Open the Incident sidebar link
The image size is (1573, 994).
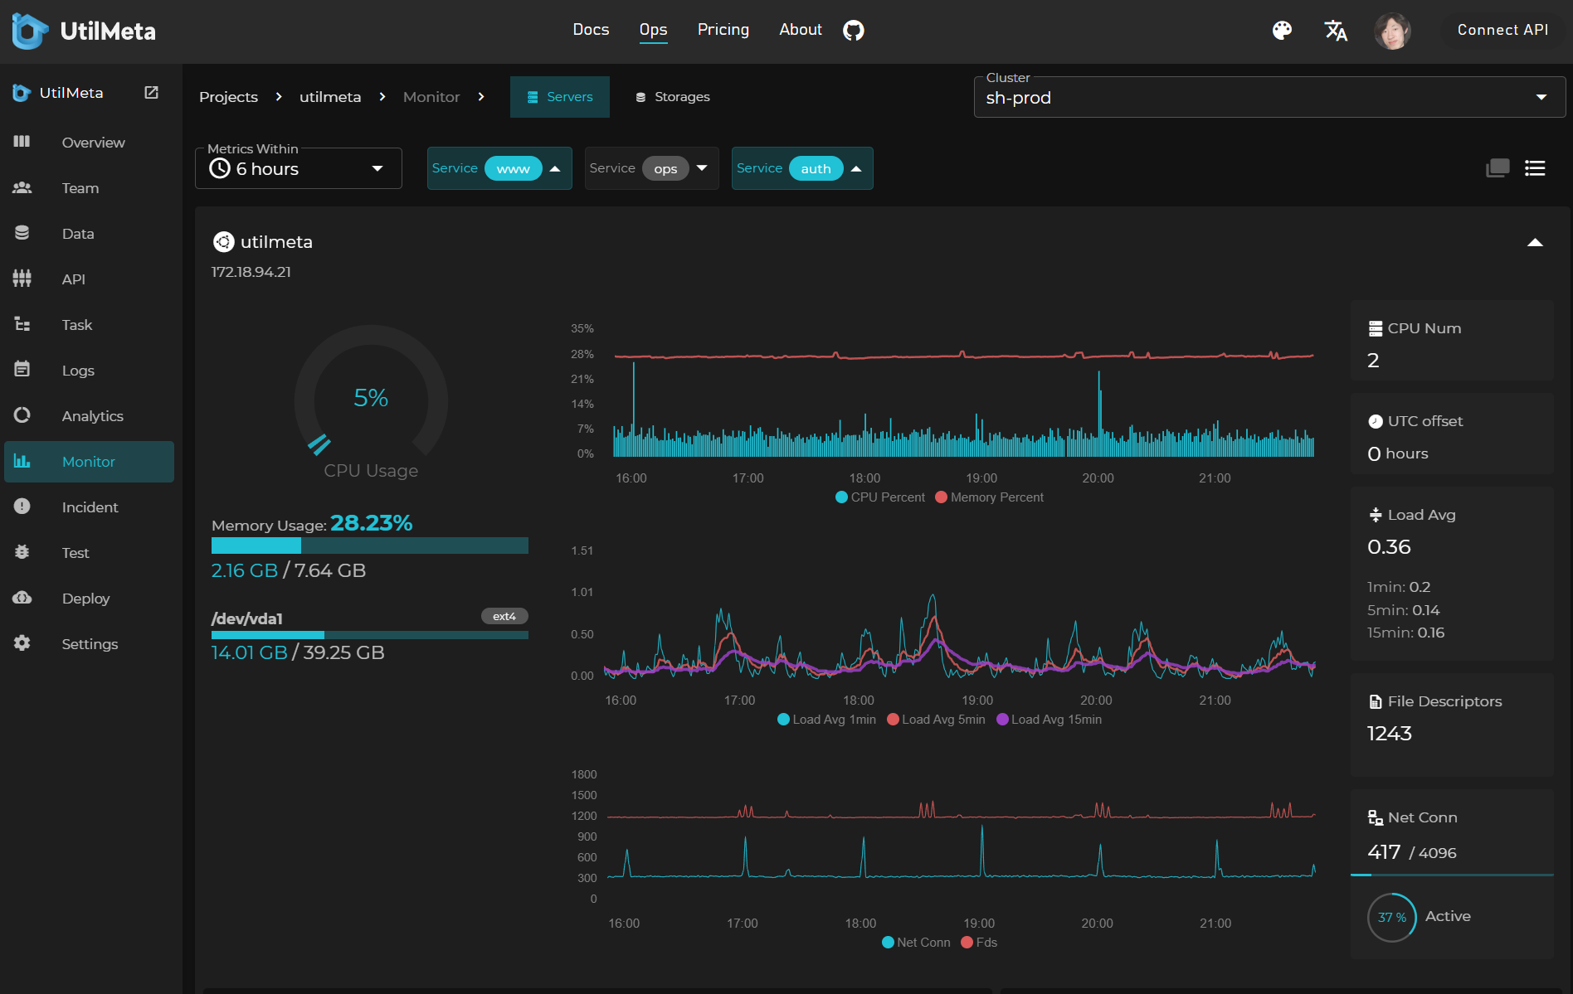(89, 507)
